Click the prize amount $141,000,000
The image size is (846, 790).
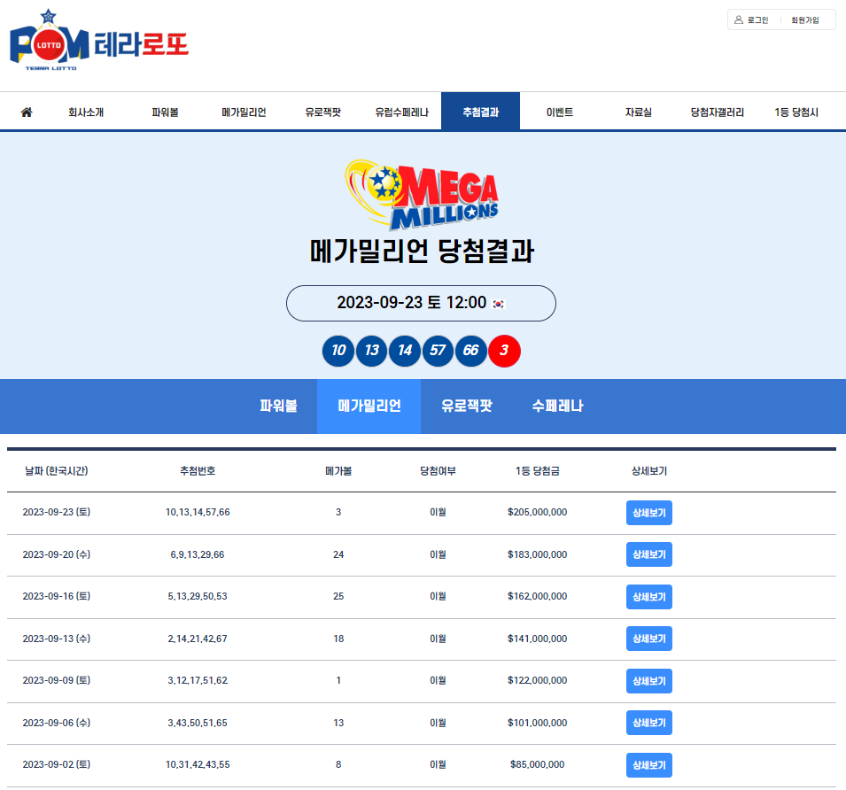point(538,639)
